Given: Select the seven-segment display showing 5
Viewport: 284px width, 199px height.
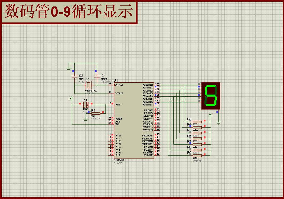Looking at the screenshot, I should point(211,96).
